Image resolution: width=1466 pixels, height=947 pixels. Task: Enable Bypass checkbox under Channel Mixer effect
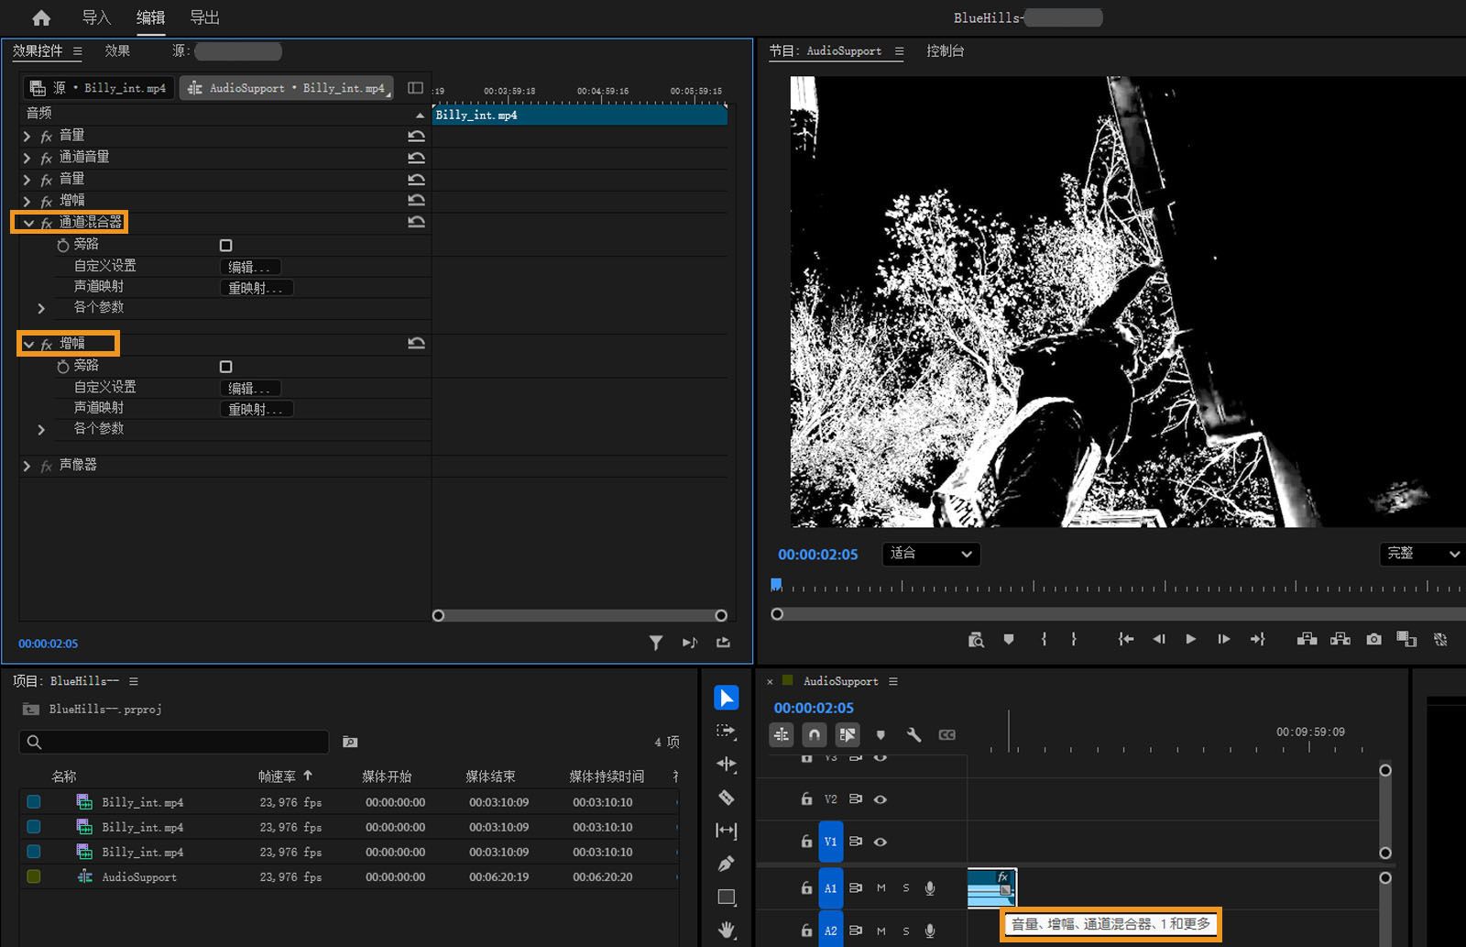[226, 245]
